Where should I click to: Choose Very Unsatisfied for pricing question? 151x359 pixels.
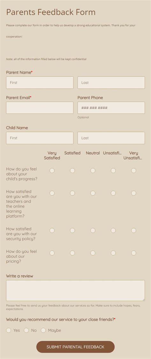pyautogui.click(x=134, y=253)
